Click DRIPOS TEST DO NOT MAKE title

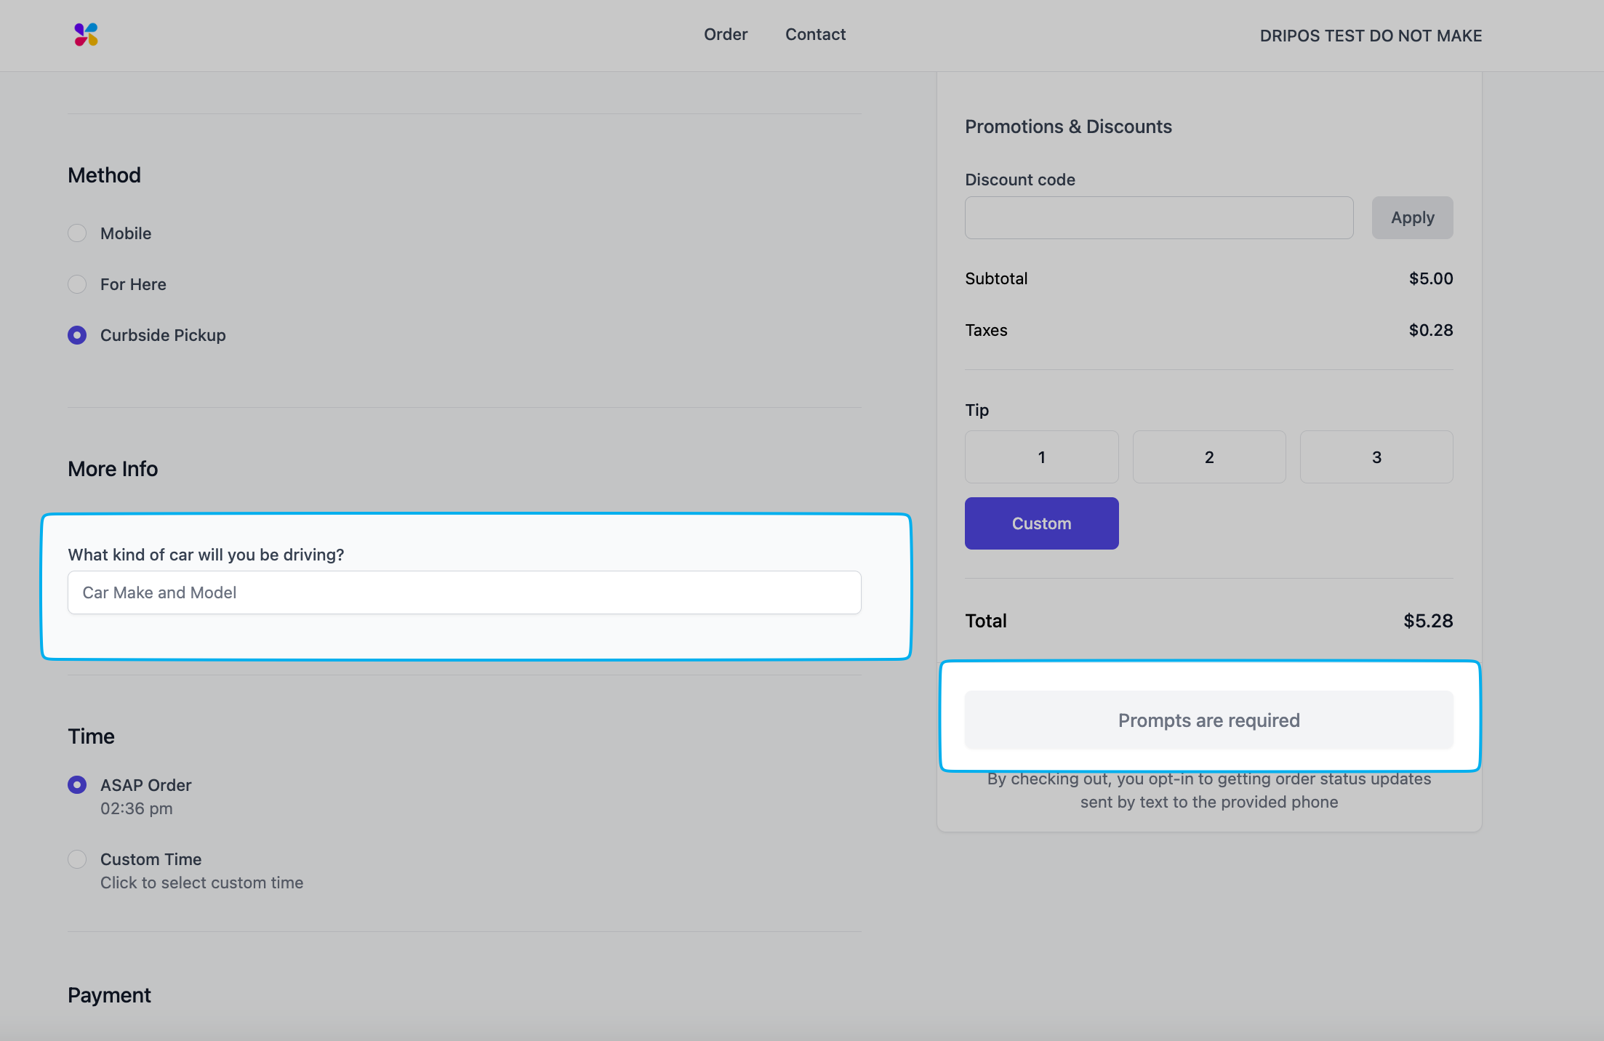point(1370,36)
